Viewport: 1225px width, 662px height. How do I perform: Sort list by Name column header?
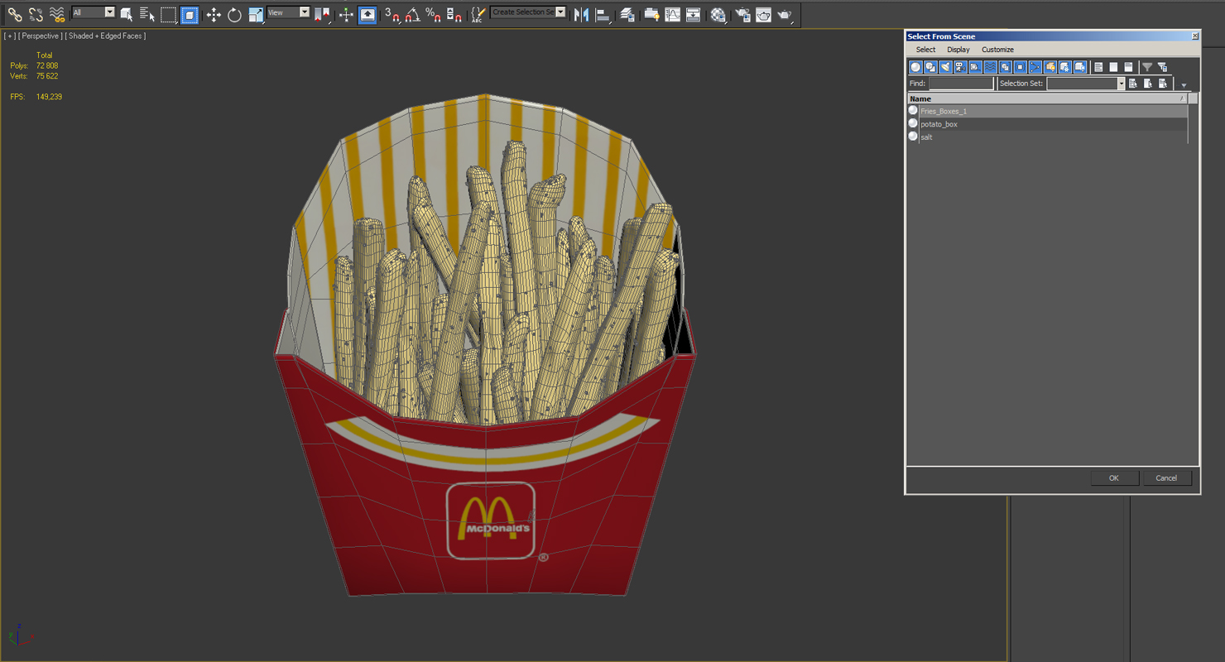[x=1047, y=98]
